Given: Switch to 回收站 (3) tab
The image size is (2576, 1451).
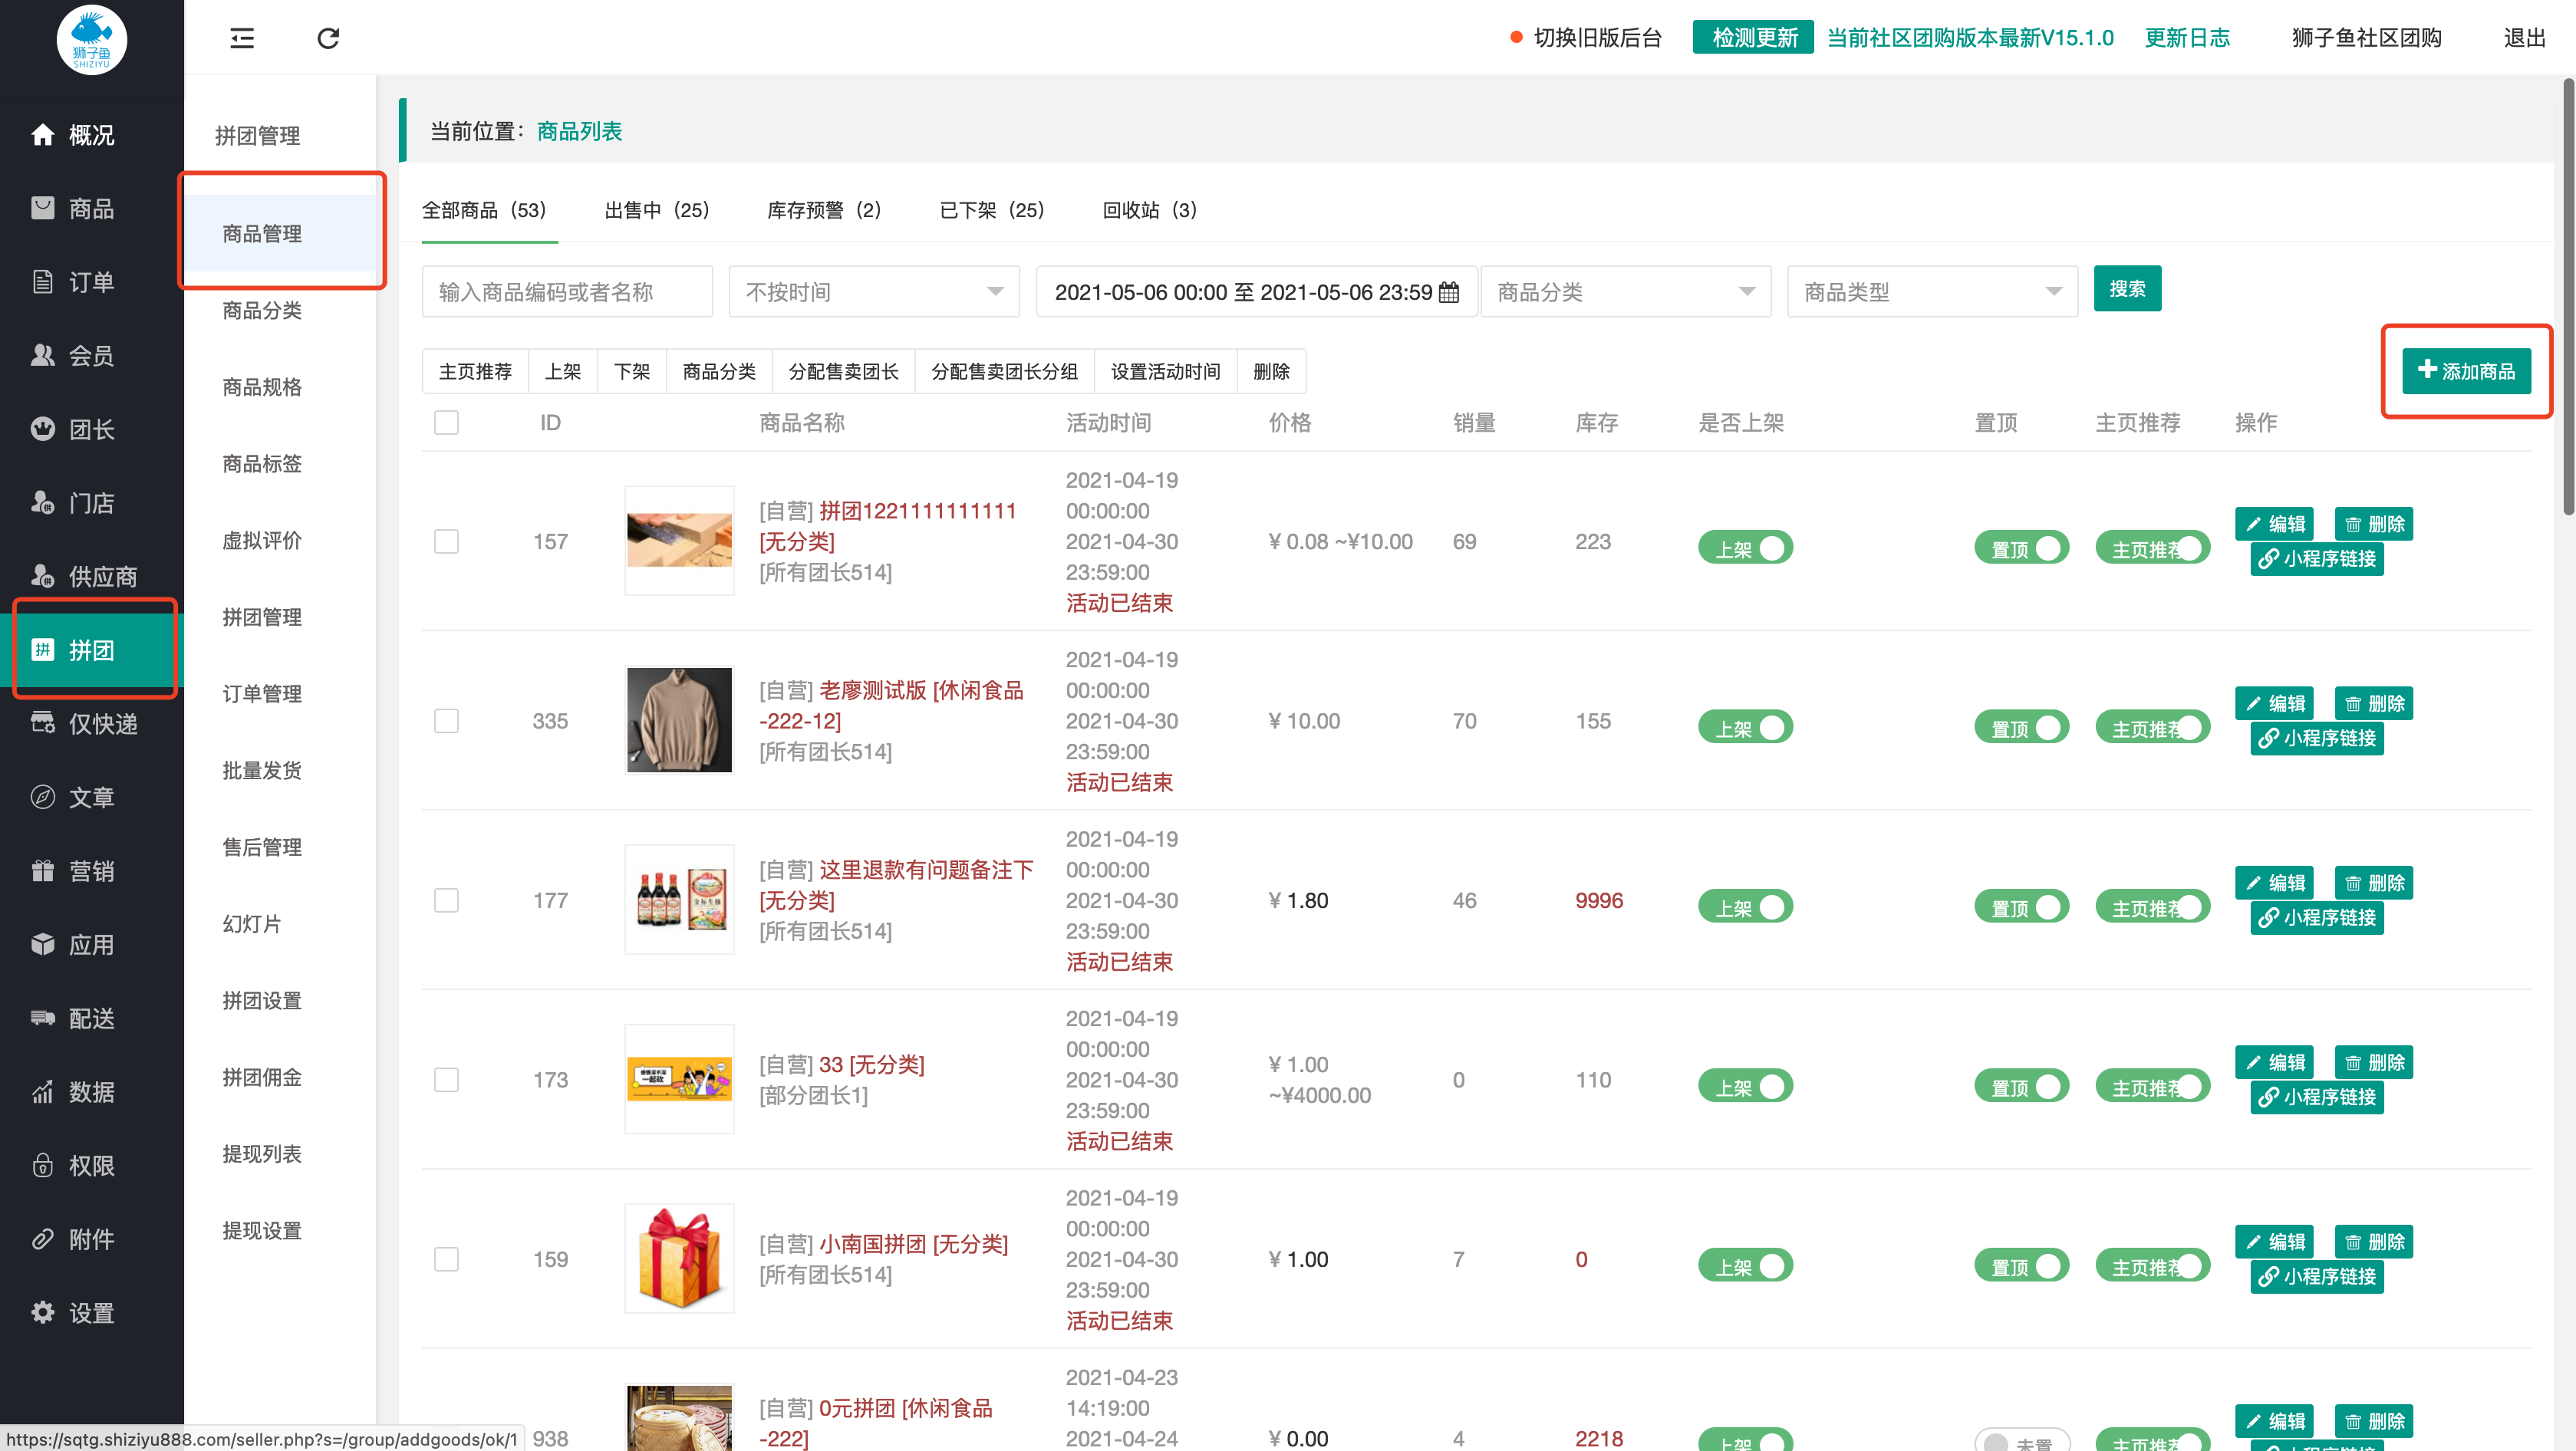Looking at the screenshot, I should click(x=1150, y=210).
